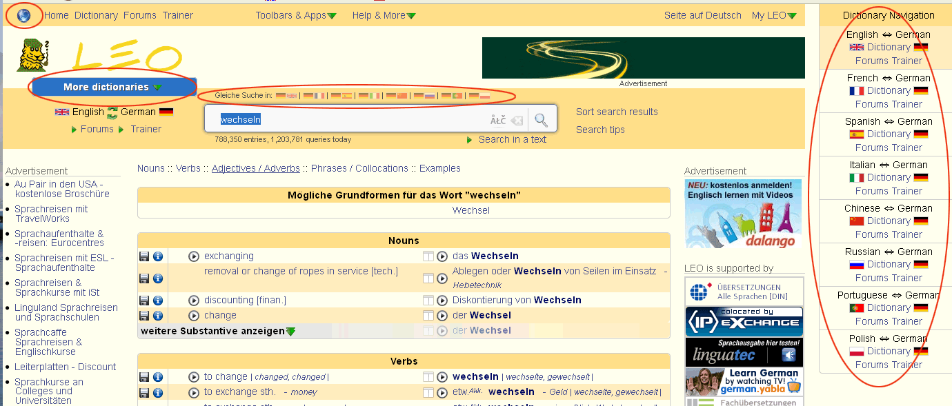The height and width of the screenshot is (406, 952).
Task: Search same word in German-Russian flags
Action: tap(424, 96)
